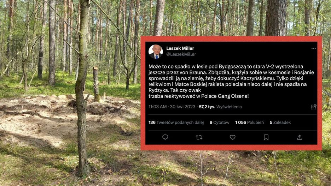Screen dimensions: 331x186
Task: Bookmark the tweet
Action: pyautogui.click(x=266, y=137)
